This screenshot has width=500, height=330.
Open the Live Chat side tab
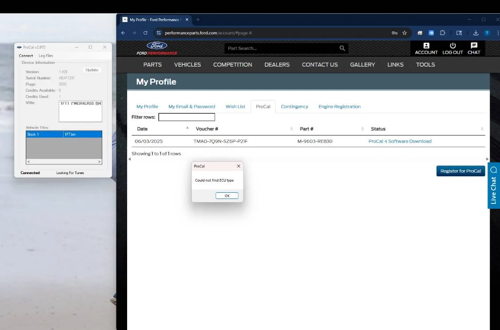pyautogui.click(x=494, y=185)
